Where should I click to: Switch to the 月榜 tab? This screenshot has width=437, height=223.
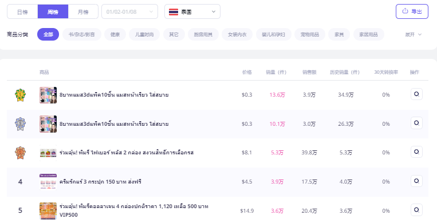point(83,11)
